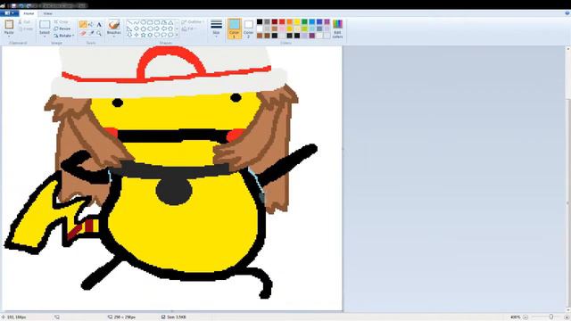Activate Color 1 foreground selector
Image resolution: width=571 pixels, height=321 pixels.
234,29
